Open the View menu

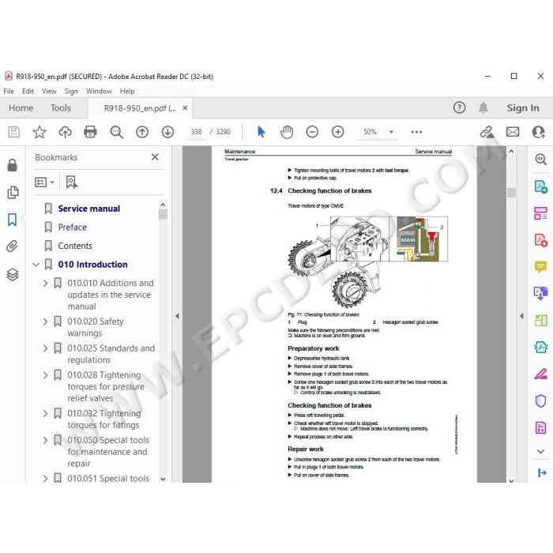tap(49, 92)
